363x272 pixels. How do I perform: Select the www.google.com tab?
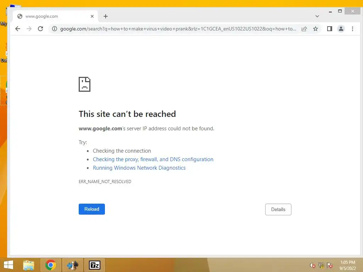coord(56,16)
